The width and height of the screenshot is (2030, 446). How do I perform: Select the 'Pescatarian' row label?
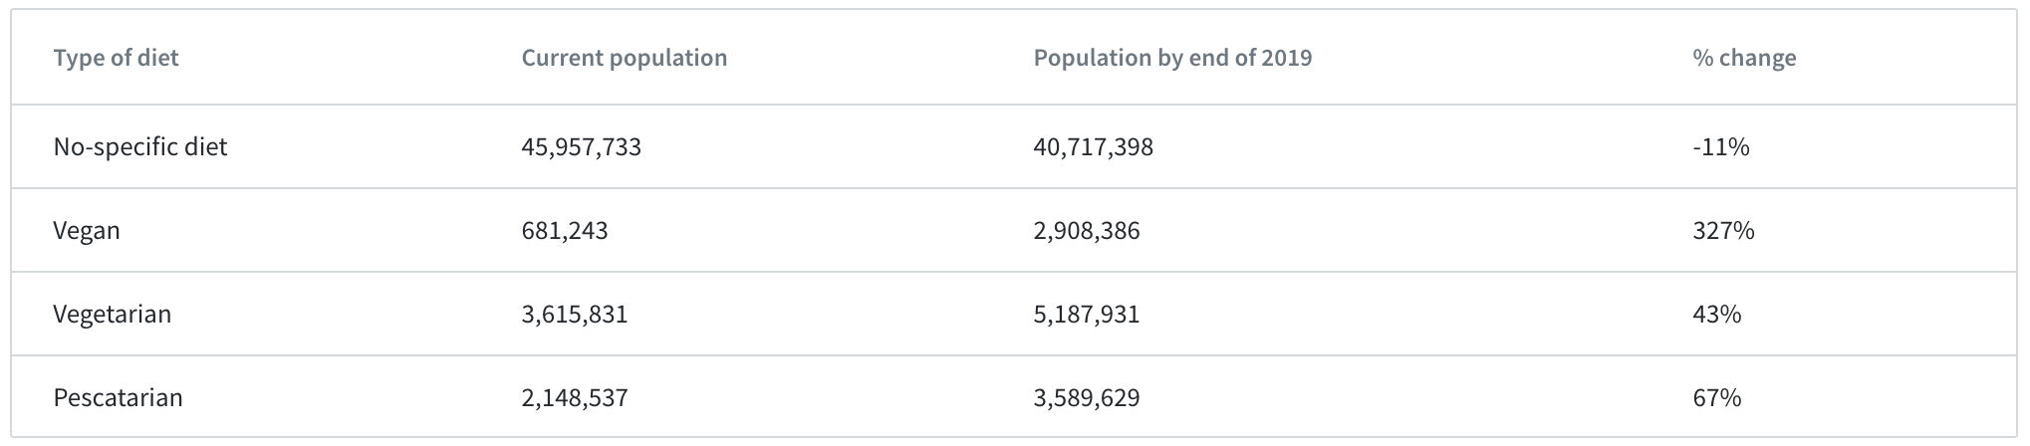tap(118, 398)
